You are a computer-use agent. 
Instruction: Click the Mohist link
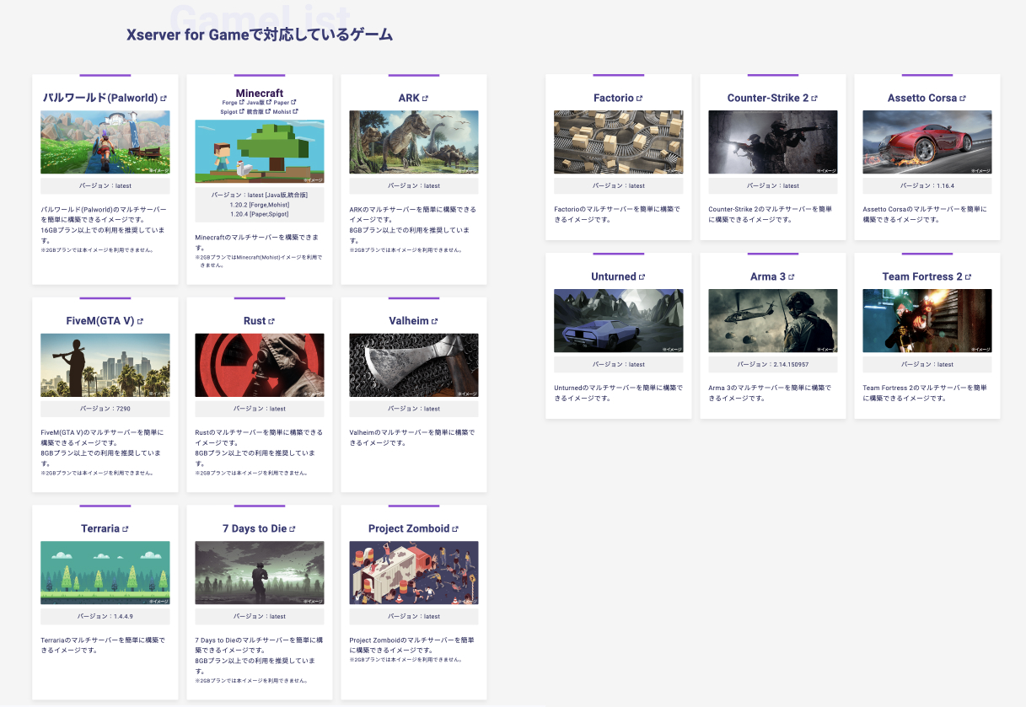(282, 111)
